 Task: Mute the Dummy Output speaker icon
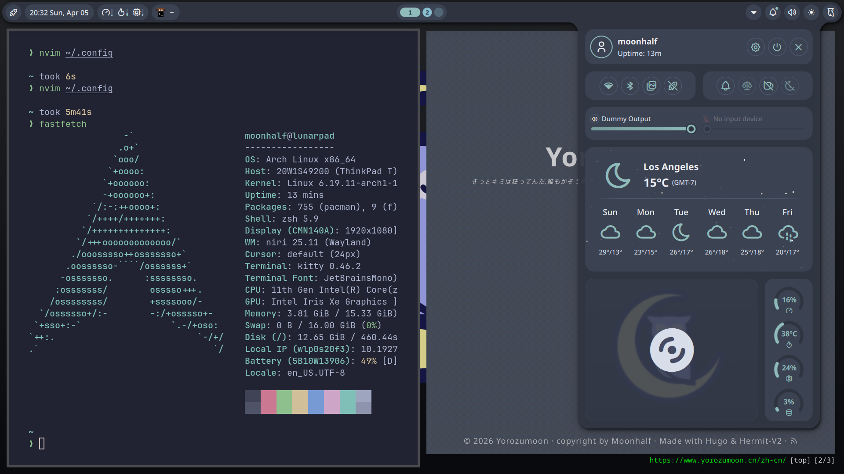[595, 119]
